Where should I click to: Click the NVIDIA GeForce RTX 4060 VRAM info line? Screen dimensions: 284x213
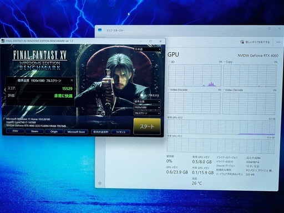(36, 126)
